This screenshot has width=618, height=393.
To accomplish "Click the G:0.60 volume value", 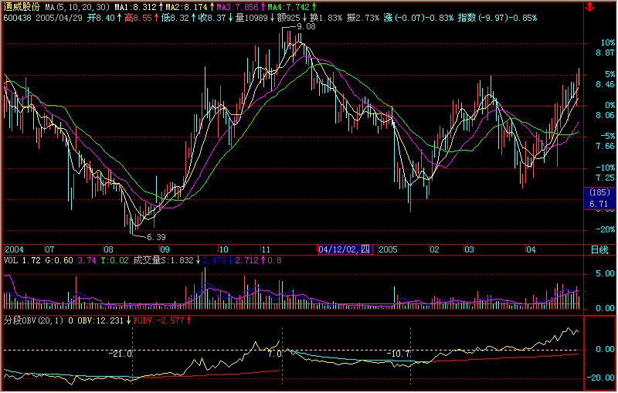I will [x=59, y=261].
